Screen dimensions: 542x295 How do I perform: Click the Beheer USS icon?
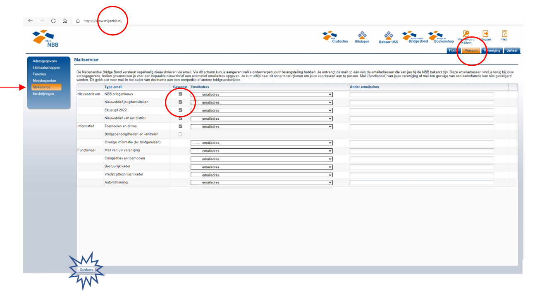388,37
